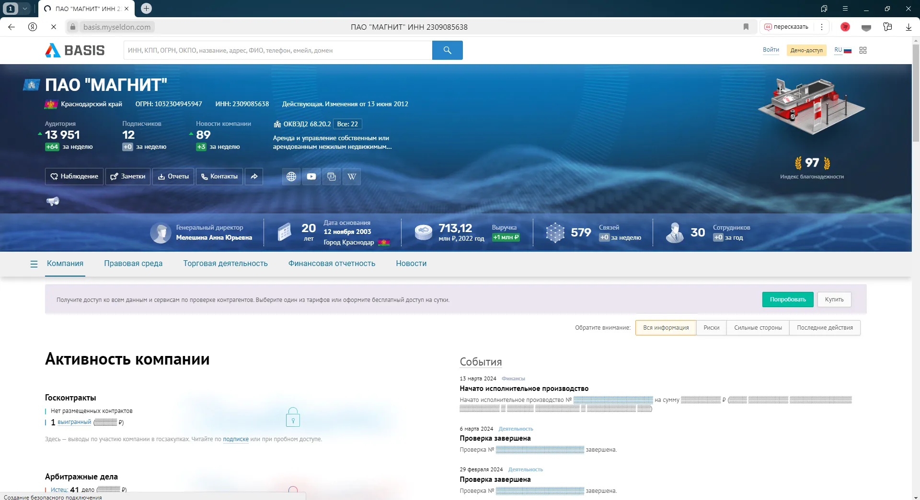Open the Правовая среда tab

[133, 264]
